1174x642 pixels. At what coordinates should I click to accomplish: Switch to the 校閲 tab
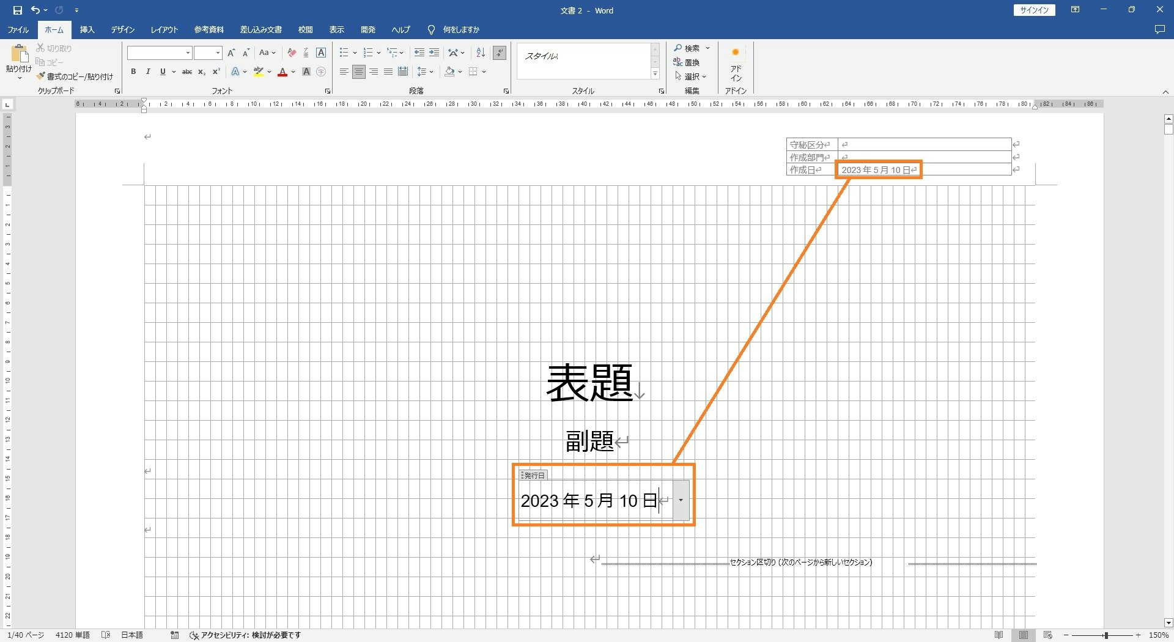[306, 29]
